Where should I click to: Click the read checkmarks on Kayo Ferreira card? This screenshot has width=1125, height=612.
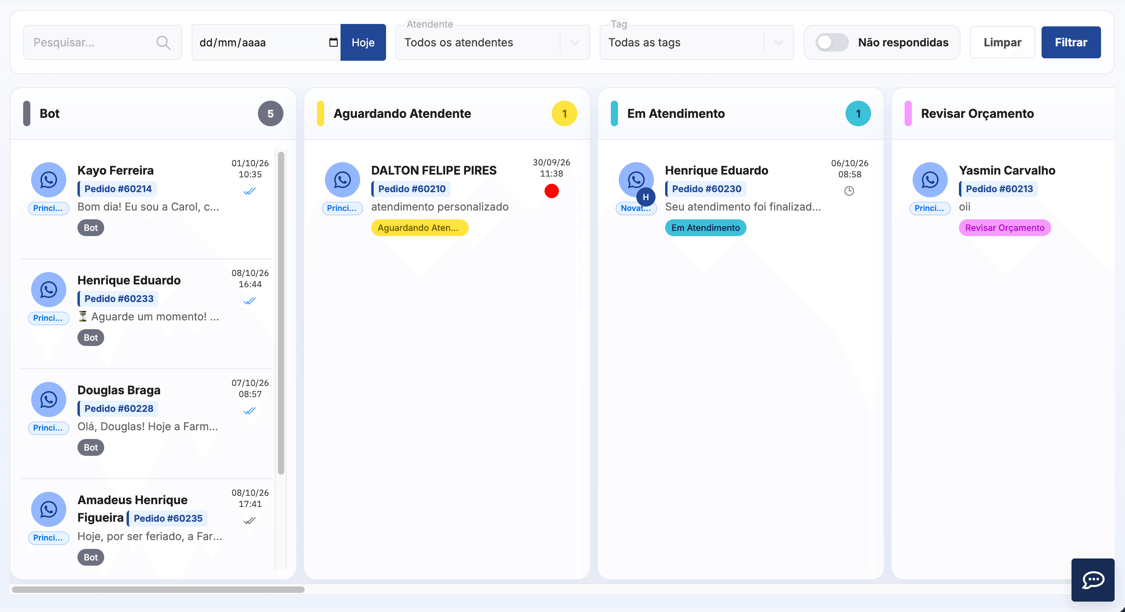250,191
